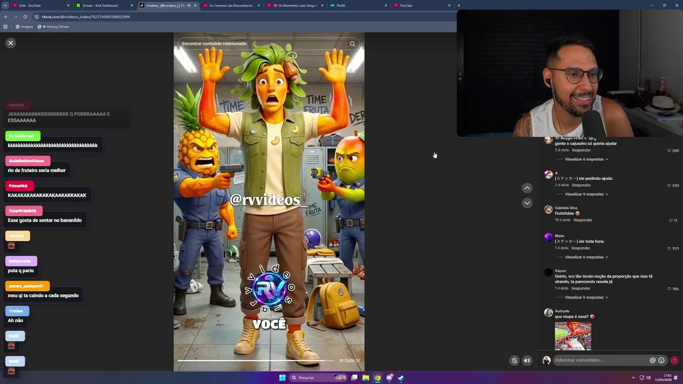The width and height of the screenshot is (683, 384).
Task: Open the Udhyog Stream bookmark
Action: click(x=53, y=27)
